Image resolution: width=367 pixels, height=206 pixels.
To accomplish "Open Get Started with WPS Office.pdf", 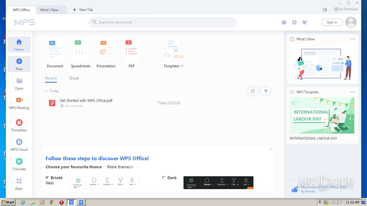I will pyautogui.click(x=86, y=101).
